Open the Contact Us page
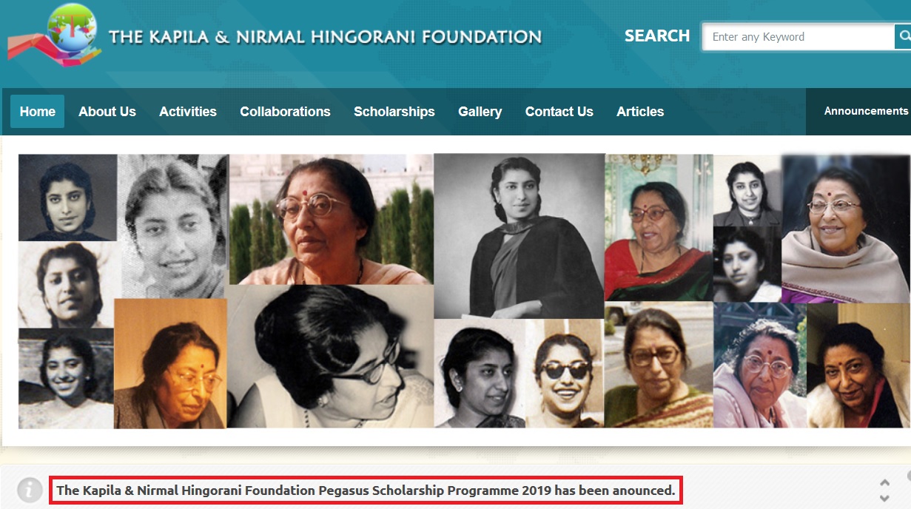The width and height of the screenshot is (911, 509). (559, 112)
